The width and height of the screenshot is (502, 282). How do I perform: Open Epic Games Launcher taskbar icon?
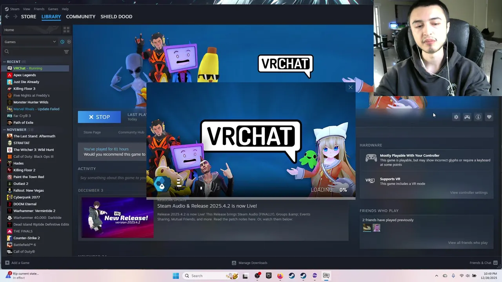(269, 276)
